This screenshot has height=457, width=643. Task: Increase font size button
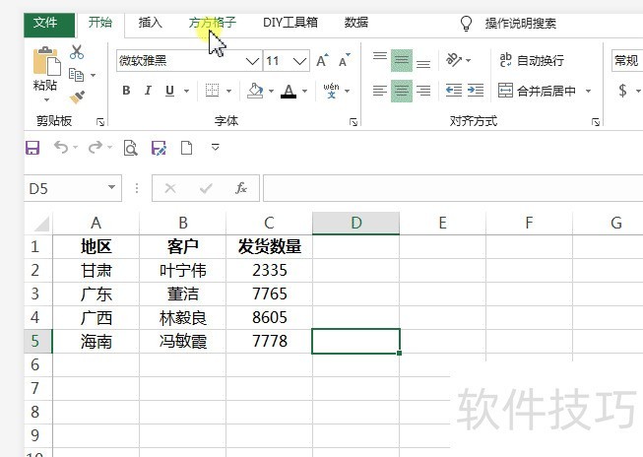[323, 60]
